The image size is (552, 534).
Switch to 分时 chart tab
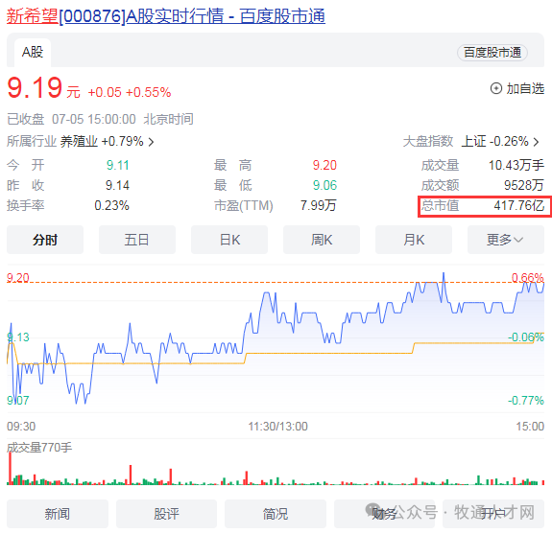pos(45,240)
